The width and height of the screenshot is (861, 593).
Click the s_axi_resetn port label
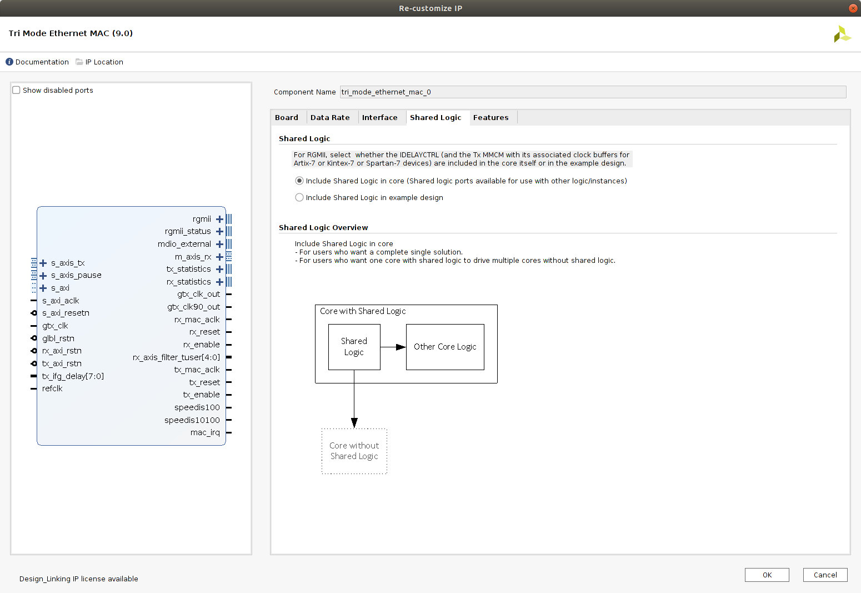tap(66, 313)
